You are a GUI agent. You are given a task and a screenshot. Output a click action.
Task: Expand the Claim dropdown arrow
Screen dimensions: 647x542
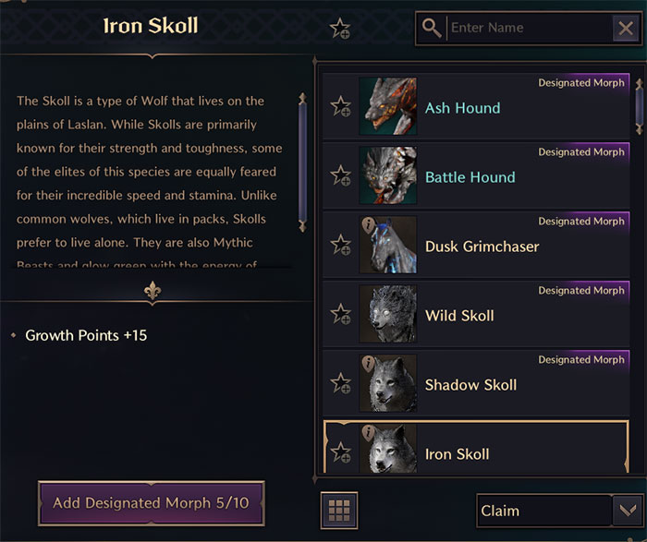626,511
